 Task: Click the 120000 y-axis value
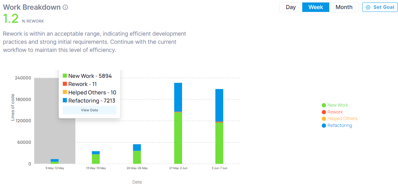(23, 121)
